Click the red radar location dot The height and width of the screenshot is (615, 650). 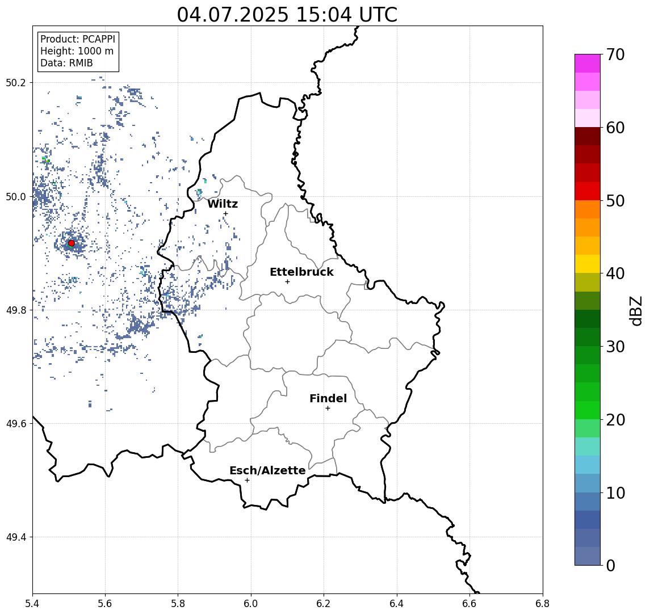[x=72, y=243]
